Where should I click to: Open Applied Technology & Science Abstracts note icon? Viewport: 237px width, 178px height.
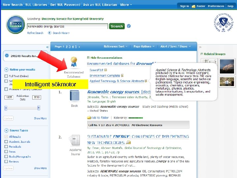tap(146, 81)
